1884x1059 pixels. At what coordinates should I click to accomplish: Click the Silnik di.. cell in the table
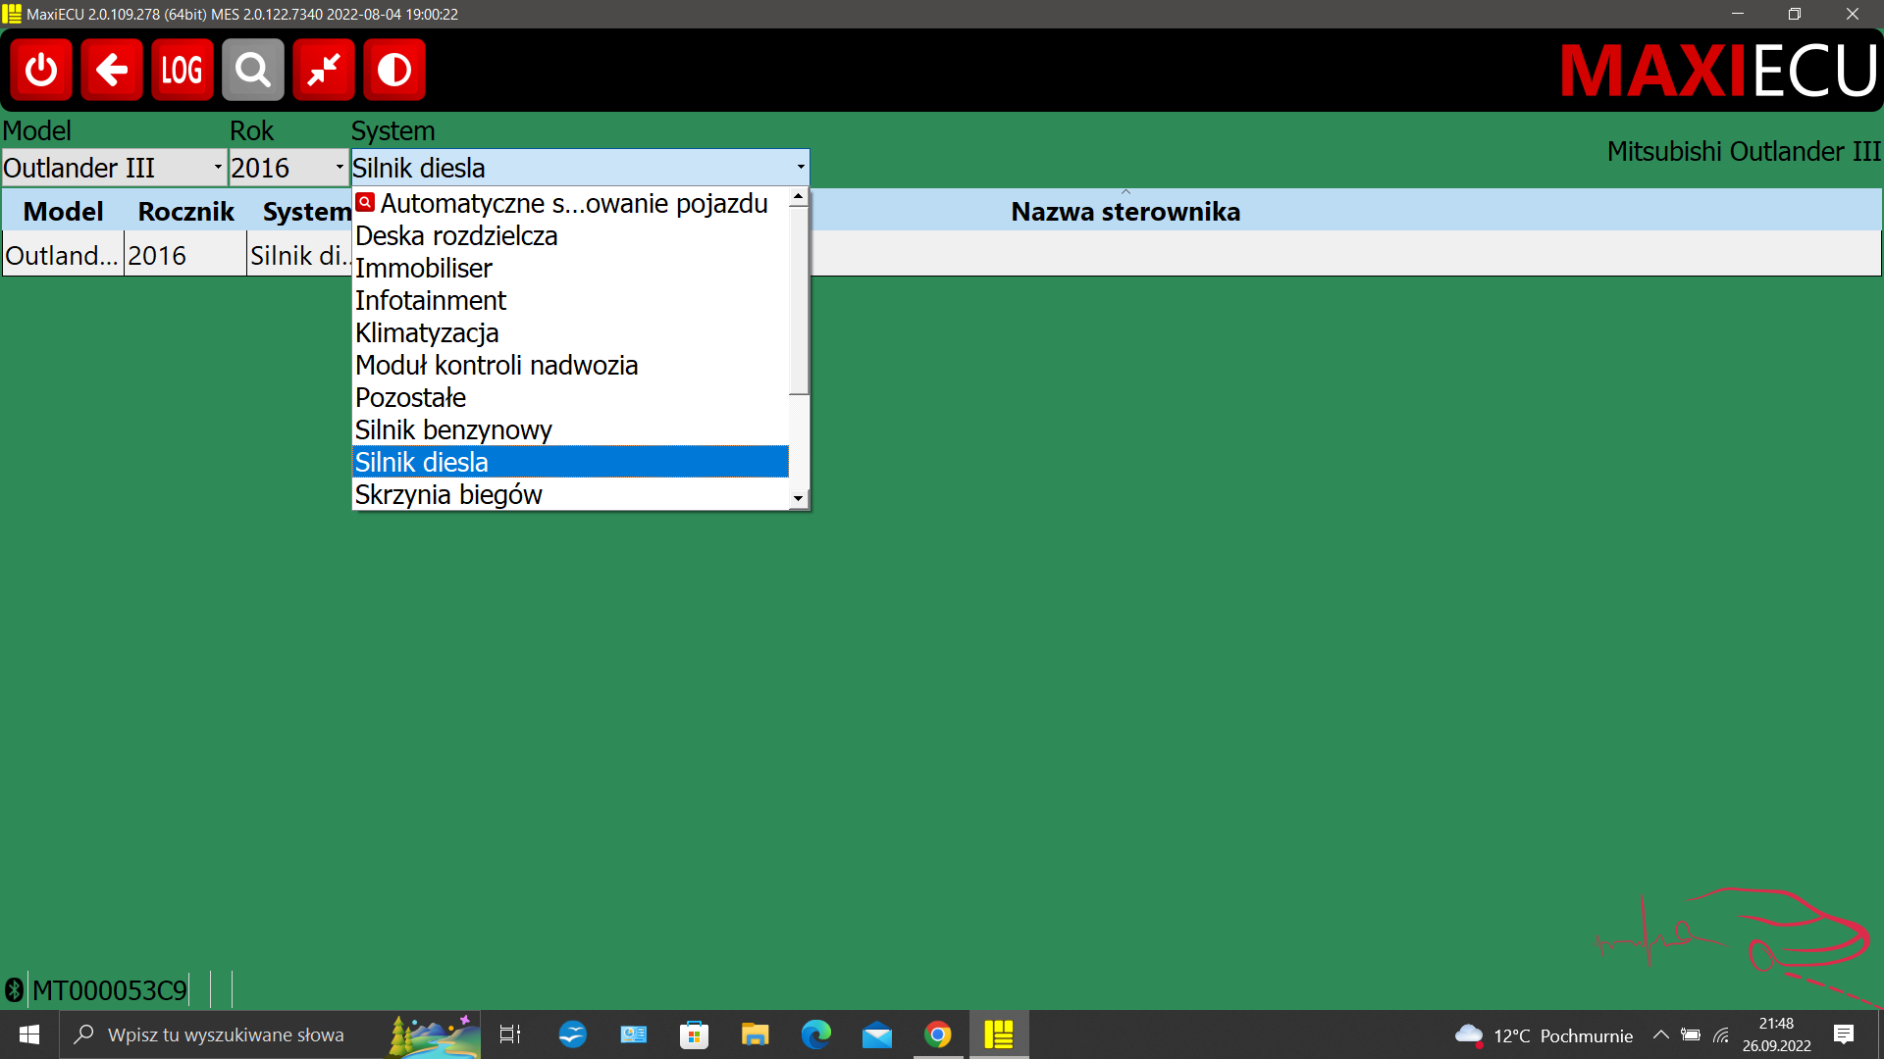click(x=300, y=255)
